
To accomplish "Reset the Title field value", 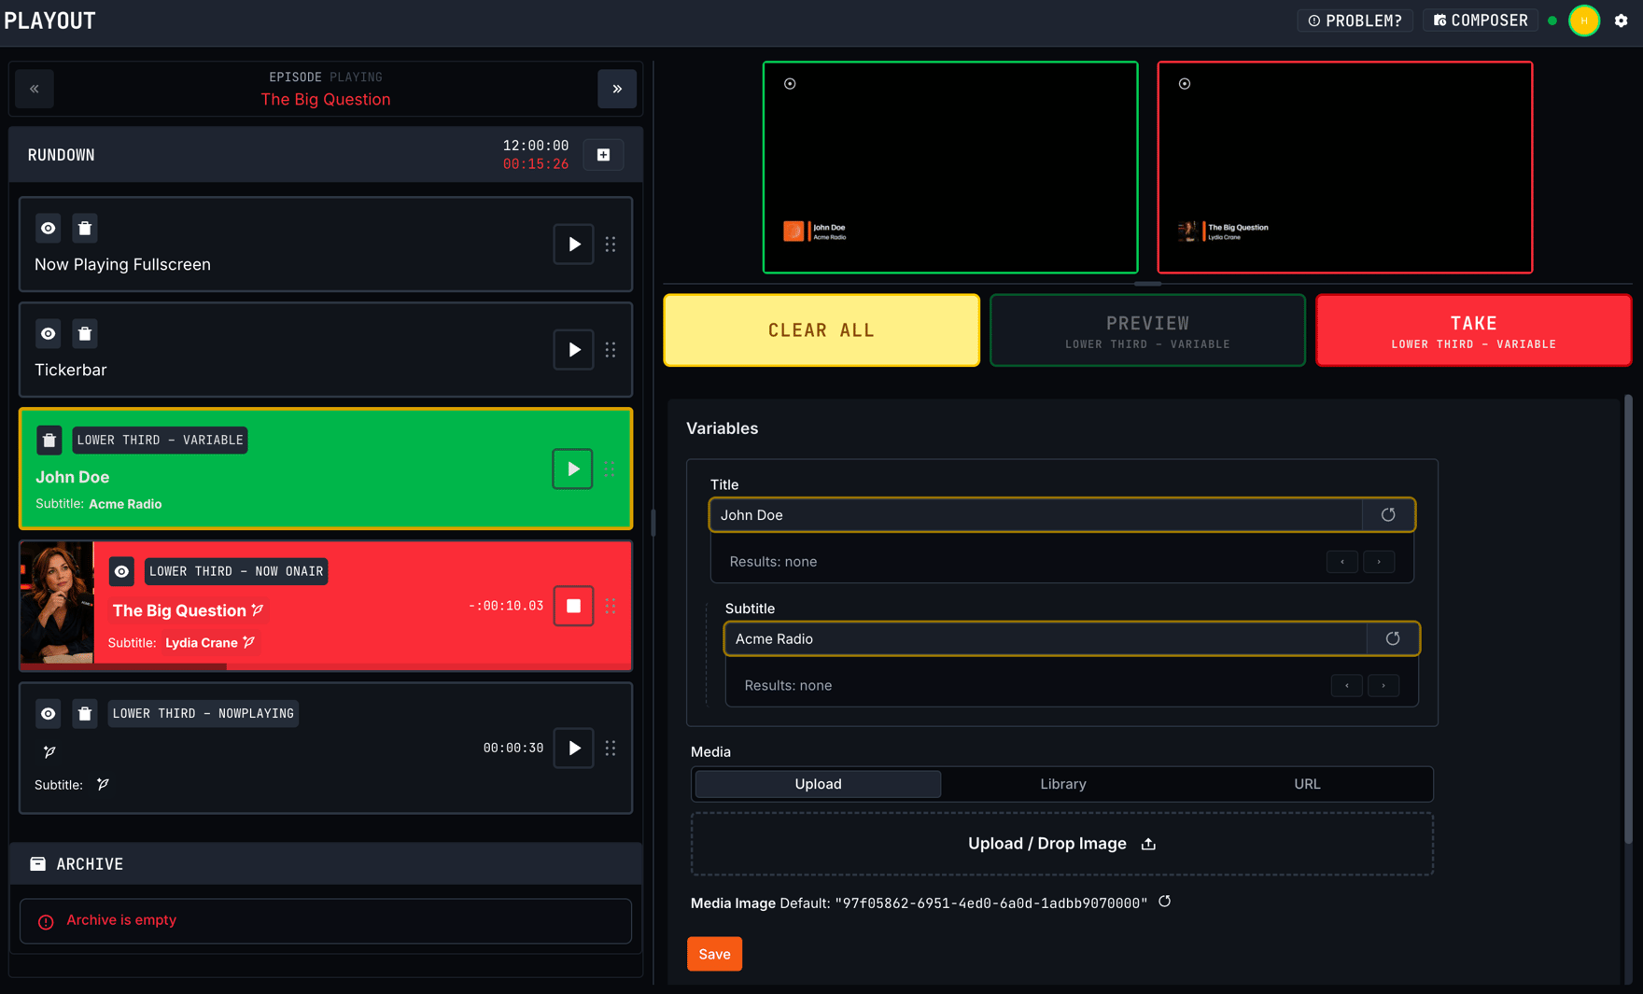I will pos(1388,515).
